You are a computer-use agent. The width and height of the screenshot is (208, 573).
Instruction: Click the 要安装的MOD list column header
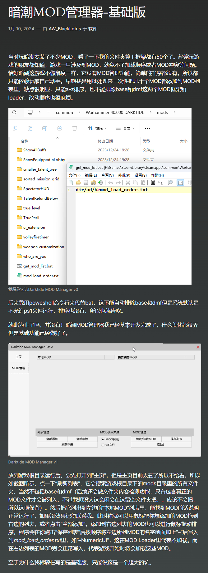point(151,357)
